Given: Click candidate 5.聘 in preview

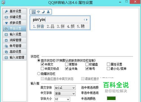Looking at the screenshot, I should [x=81, y=26].
